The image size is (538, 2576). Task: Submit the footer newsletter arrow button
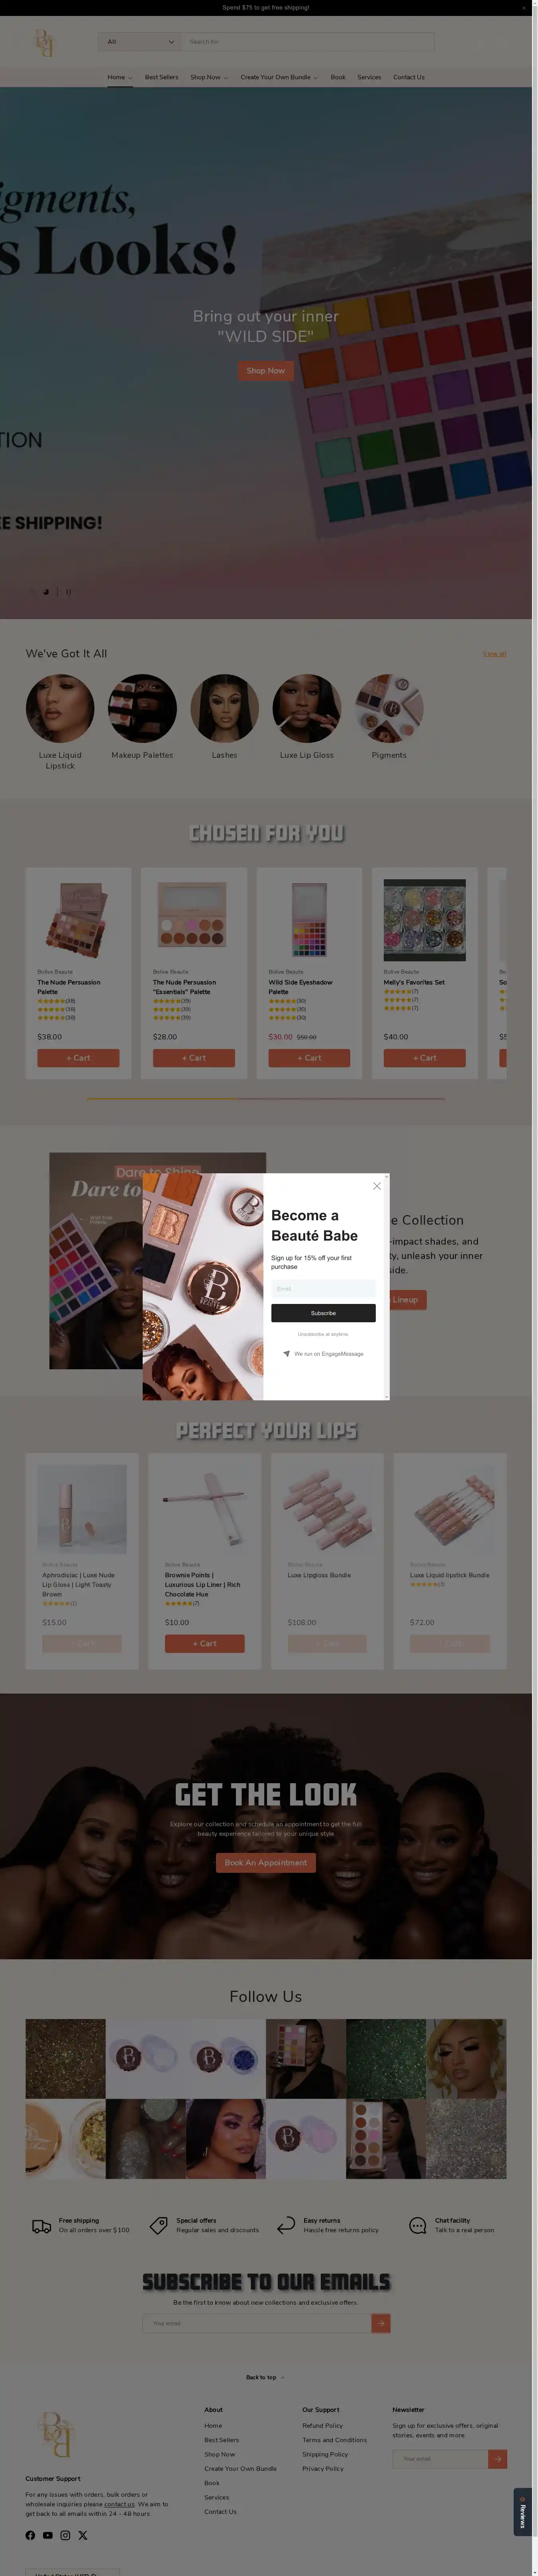tap(497, 2458)
